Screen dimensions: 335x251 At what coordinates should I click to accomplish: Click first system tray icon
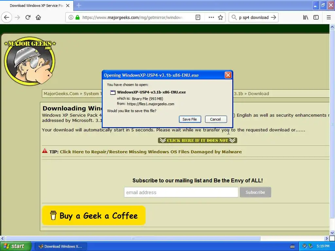[x=304, y=246]
